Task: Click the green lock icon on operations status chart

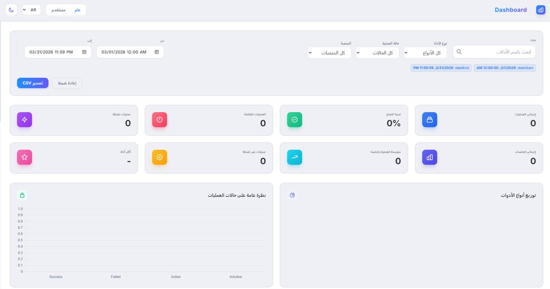Action: (x=22, y=195)
